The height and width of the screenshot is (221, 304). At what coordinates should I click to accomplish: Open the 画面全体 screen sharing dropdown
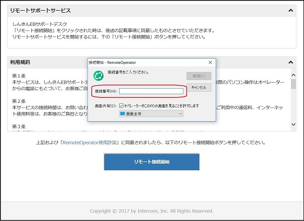[151, 114]
